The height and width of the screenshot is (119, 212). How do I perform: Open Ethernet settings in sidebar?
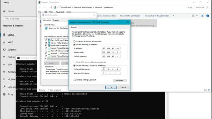pyautogui.click(x=10, y=50)
